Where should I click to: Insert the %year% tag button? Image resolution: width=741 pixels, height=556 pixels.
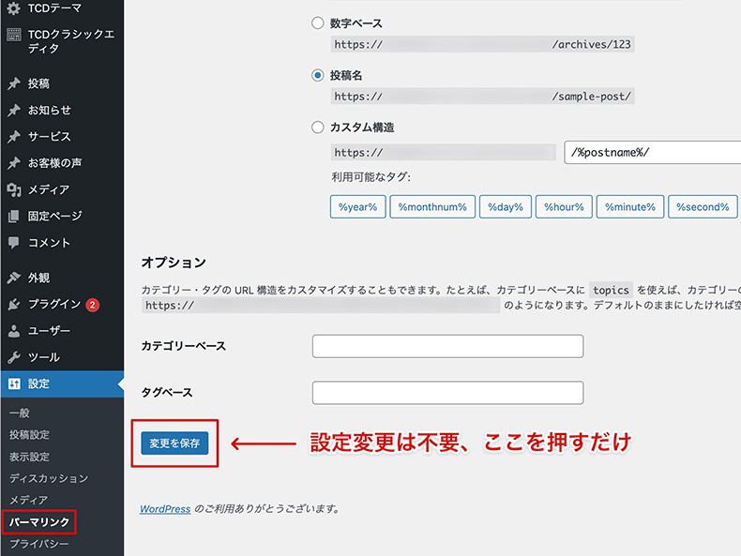coord(357,207)
